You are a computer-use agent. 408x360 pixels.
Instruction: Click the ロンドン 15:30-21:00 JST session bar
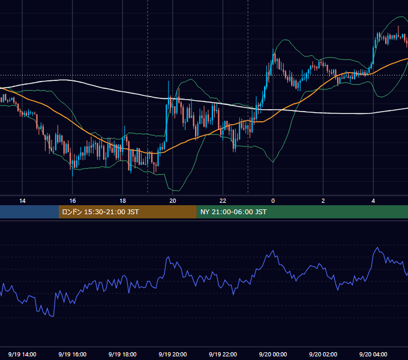tap(127, 212)
